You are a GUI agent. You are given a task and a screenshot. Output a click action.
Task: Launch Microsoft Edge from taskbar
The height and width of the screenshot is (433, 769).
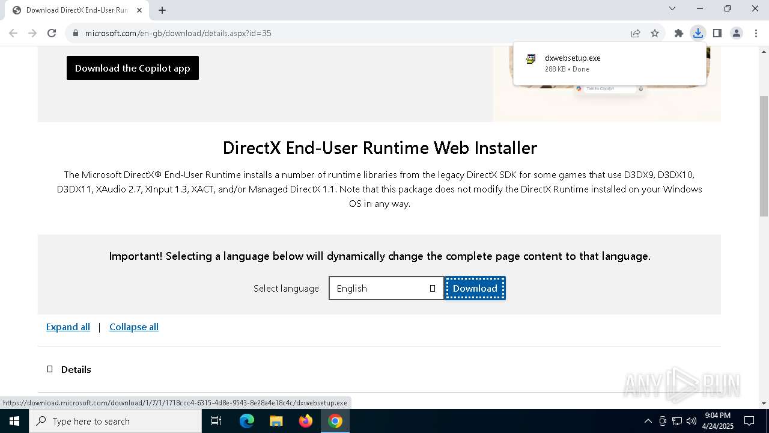[247, 421]
